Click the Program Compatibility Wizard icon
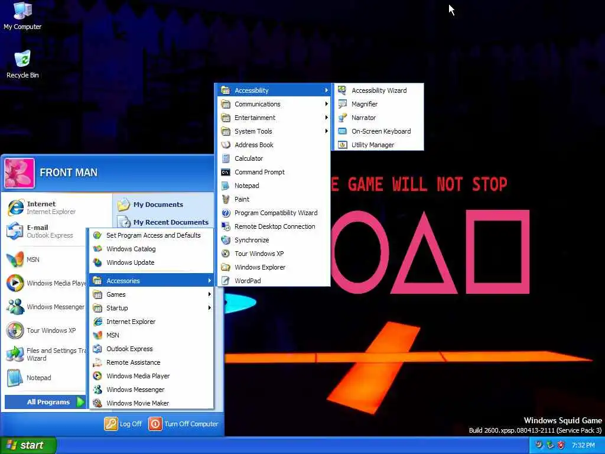This screenshot has height=454, width=605. pos(226,213)
